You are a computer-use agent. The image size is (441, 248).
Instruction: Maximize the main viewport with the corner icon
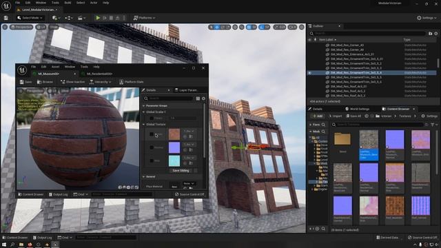click(x=302, y=27)
